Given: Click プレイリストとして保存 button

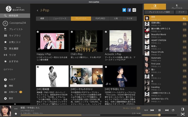Looking at the screenshot, I should click(x=160, y=12).
